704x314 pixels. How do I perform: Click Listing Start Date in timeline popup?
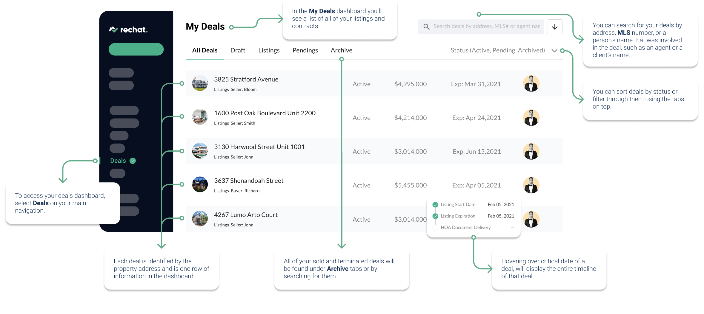click(458, 205)
